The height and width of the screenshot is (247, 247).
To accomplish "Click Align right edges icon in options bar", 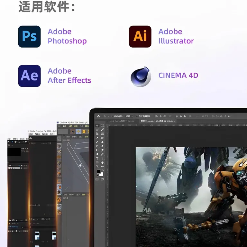I will tap(165, 116).
